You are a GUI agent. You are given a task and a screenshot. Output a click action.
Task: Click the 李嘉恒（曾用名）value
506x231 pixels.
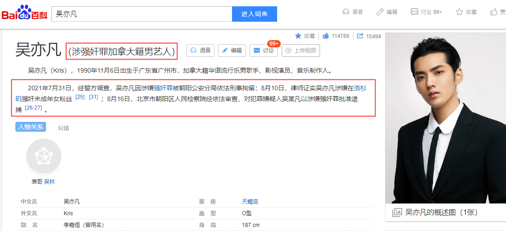(x=84, y=225)
